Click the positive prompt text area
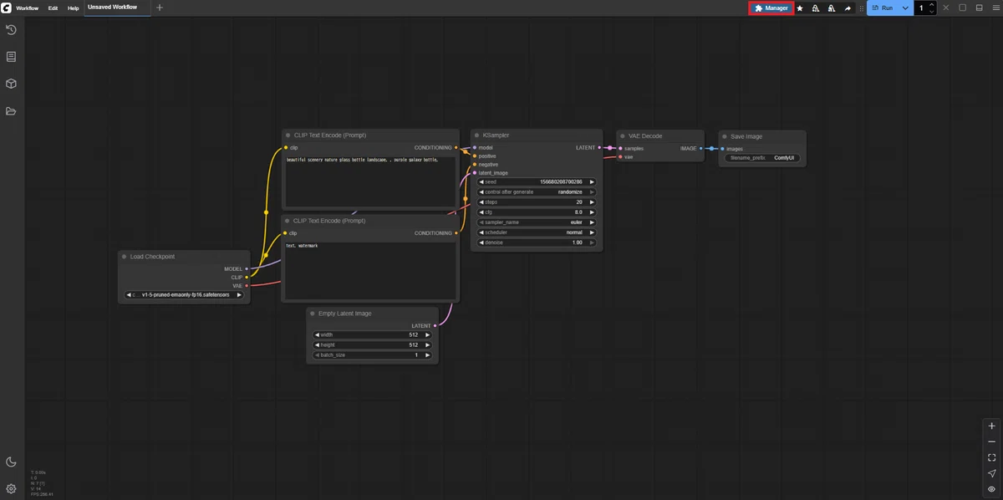The width and height of the screenshot is (1003, 500). 370,181
